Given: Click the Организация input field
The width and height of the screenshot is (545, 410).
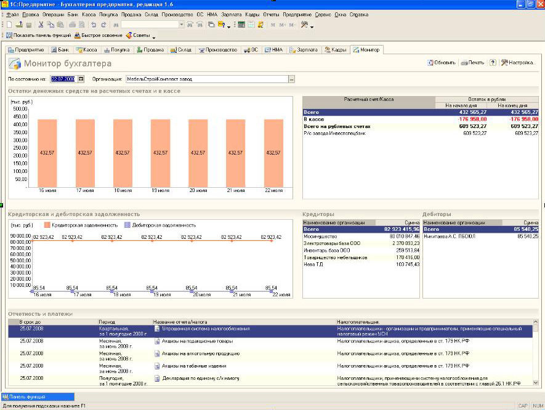Looking at the screenshot, I should tap(207, 79).
